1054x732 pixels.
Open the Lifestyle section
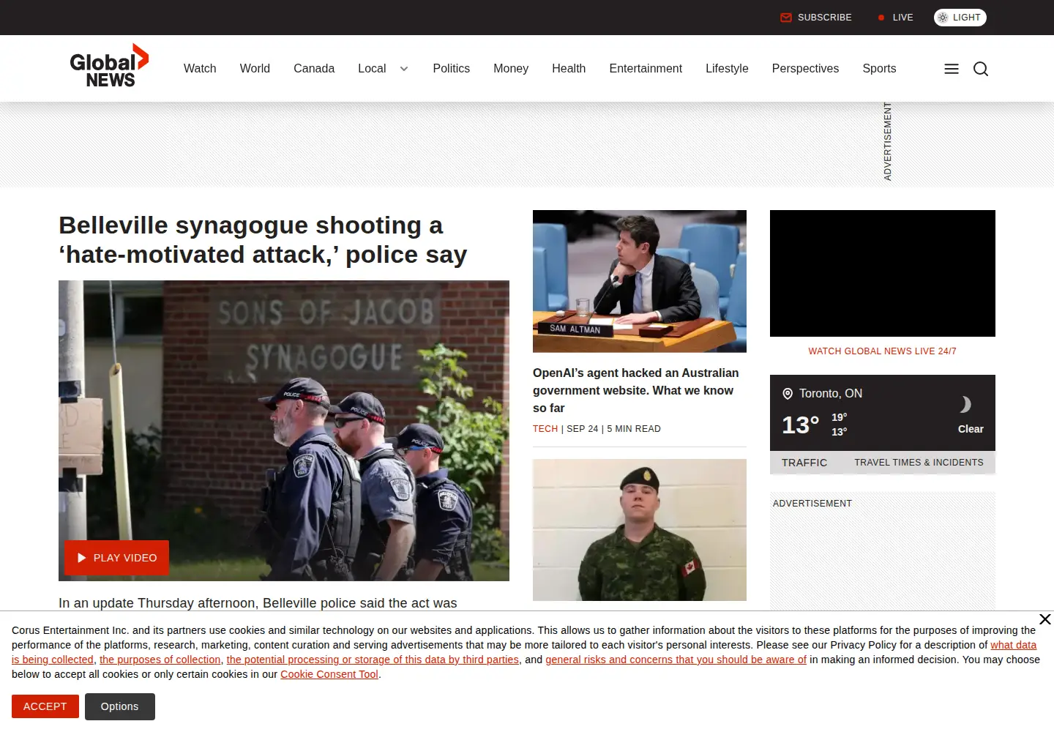click(727, 68)
